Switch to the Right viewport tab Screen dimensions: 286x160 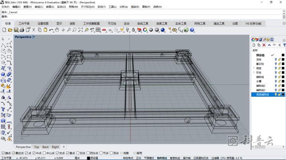55,147
